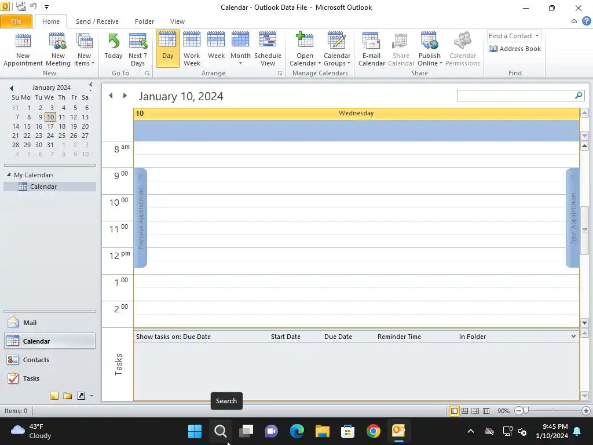Click the zoom slider track
This screenshot has height=445, width=593.
[x=552, y=411]
